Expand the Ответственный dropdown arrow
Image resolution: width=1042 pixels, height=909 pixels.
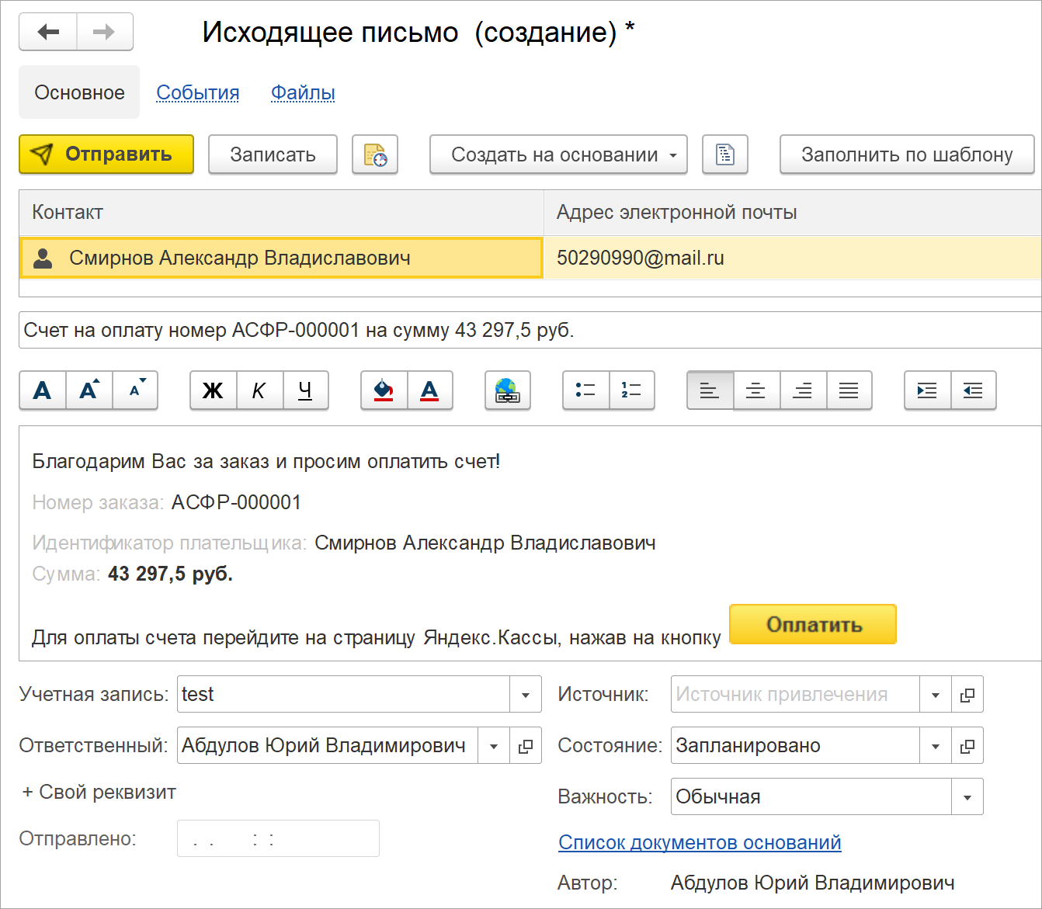494,746
